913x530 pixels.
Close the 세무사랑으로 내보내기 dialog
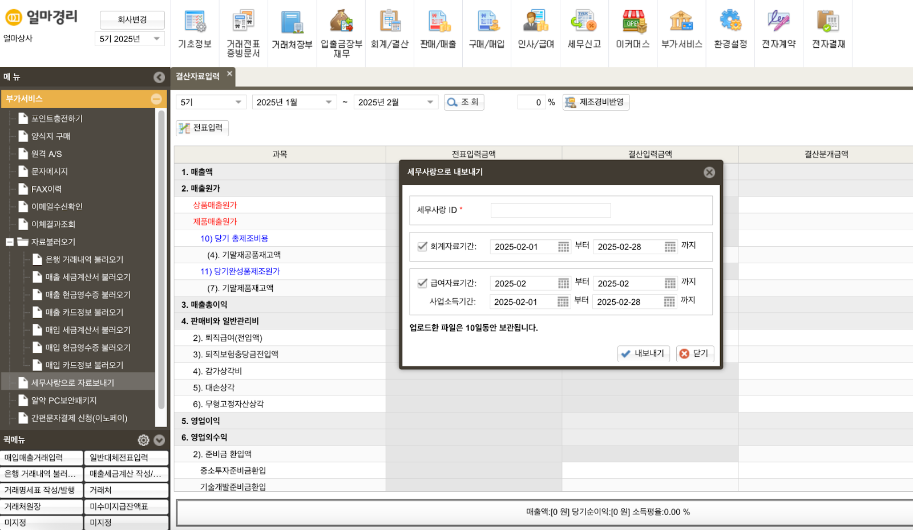click(709, 172)
